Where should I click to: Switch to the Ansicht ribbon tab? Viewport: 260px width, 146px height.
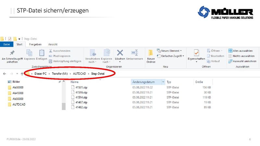[x=53, y=44]
